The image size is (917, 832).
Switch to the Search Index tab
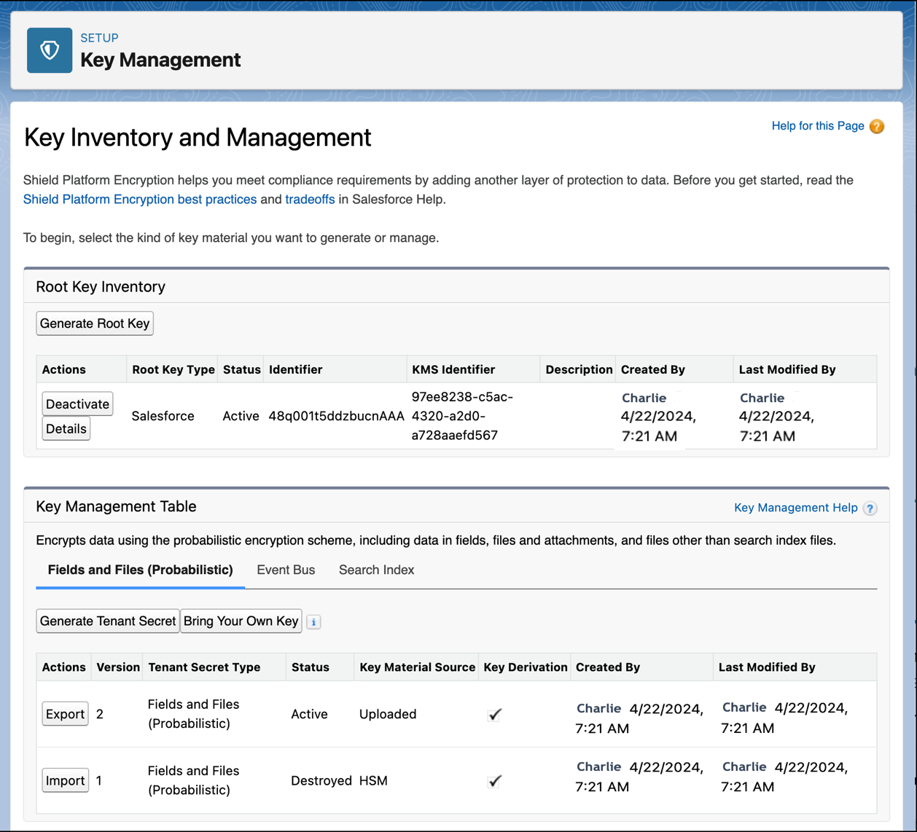point(376,570)
